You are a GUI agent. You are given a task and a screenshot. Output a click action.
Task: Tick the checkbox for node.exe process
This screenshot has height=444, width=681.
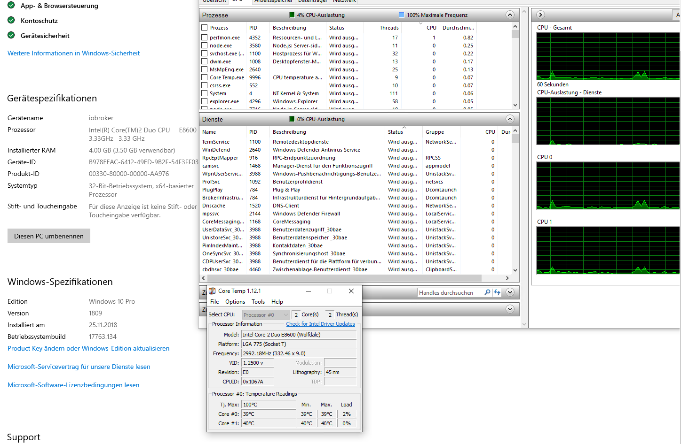[x=205, y=46]
